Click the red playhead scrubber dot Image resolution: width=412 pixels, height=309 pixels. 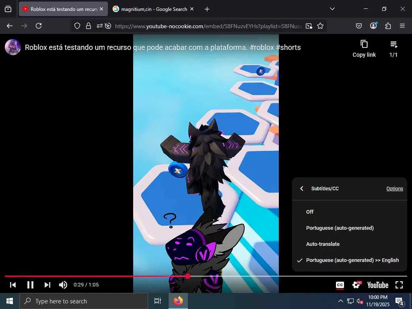[x=187, y=276]
